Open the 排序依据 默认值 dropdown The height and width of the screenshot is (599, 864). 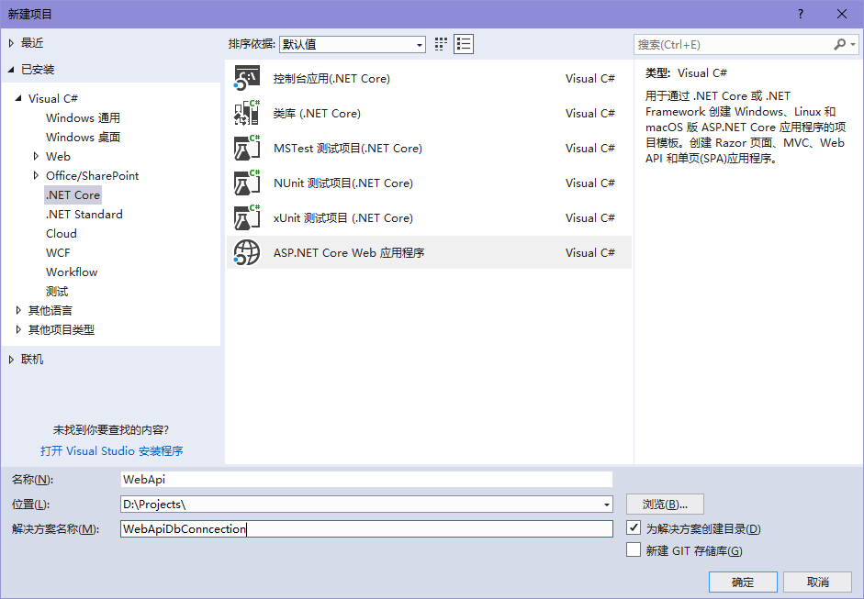pos(352,45)
